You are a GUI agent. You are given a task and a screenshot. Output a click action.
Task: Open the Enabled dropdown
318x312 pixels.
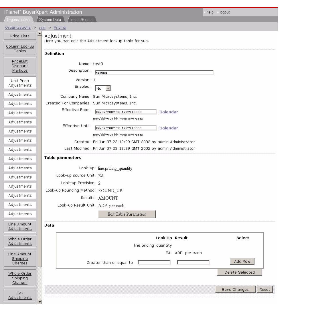click(103, 88)
